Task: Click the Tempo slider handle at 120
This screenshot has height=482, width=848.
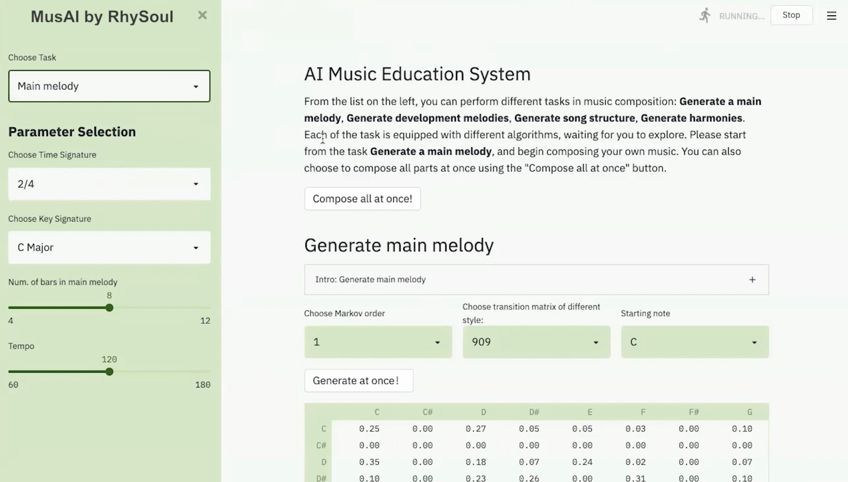Action: tap(109, 372)
